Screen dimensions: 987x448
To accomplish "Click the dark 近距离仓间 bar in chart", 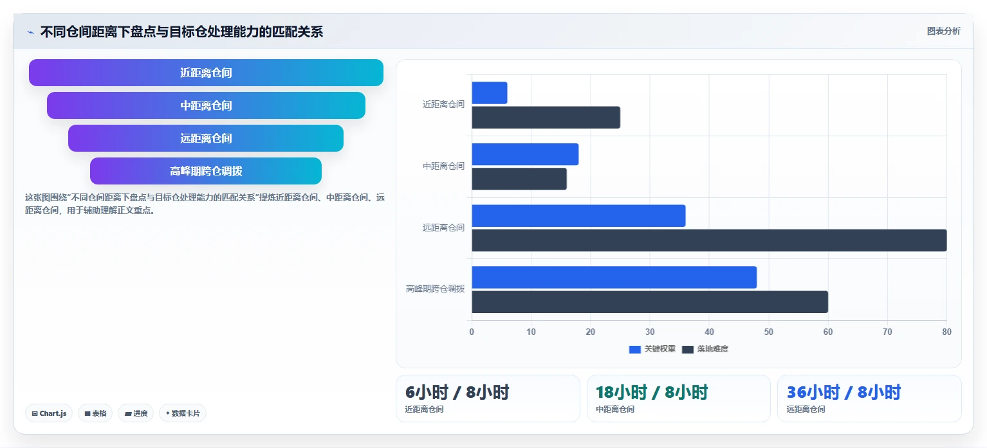I will click(546, 118).
